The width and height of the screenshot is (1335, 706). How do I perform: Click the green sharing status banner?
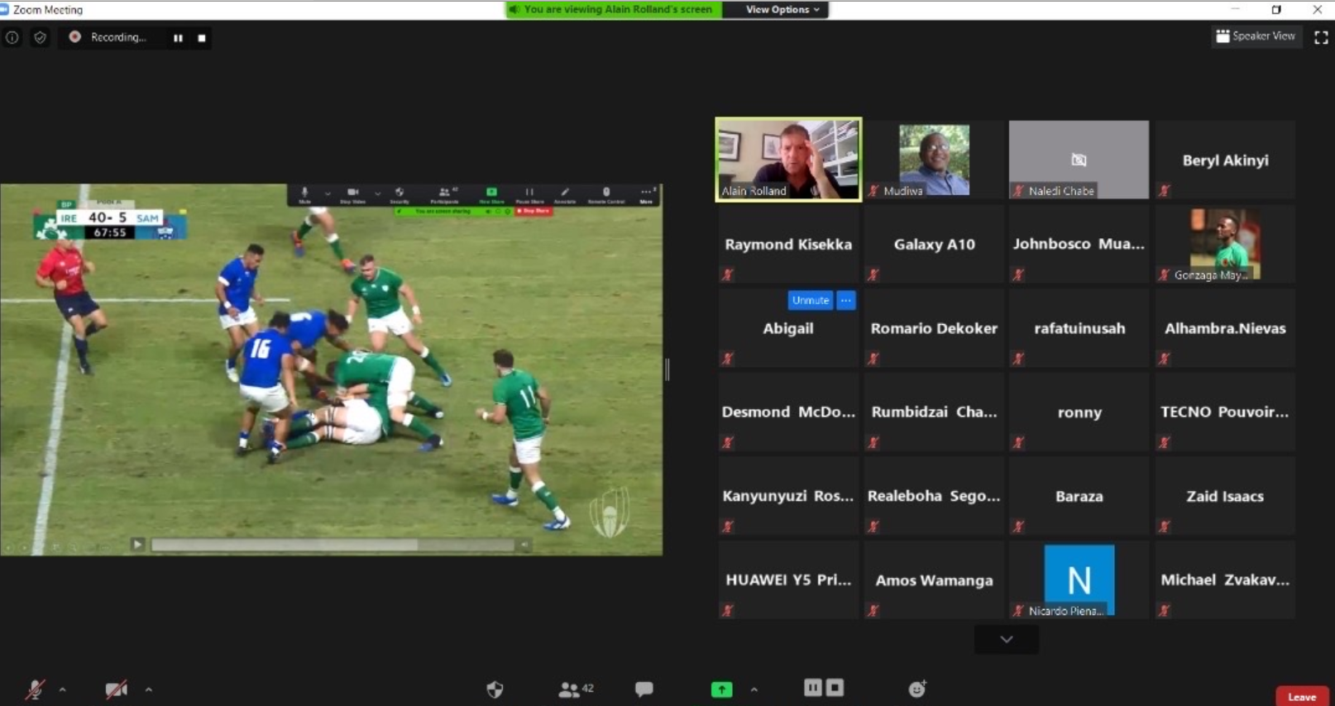(614, 10)
